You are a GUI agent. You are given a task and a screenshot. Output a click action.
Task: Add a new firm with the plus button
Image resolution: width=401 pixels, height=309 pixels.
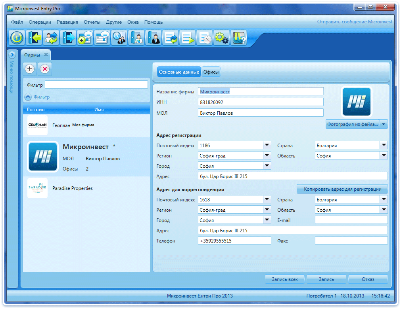coord(30,69)
